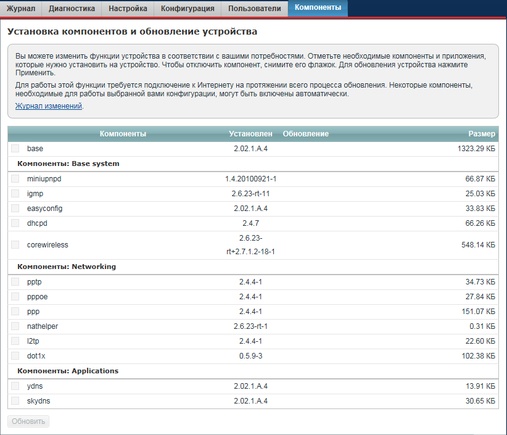Image resolution: width=507 pixels, height=435 pixels.
Task: Click the Размер column header
Action: click(x=481, y=134)
